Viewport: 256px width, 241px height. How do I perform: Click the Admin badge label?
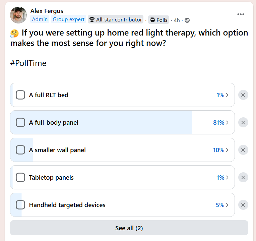coord(40,19)
